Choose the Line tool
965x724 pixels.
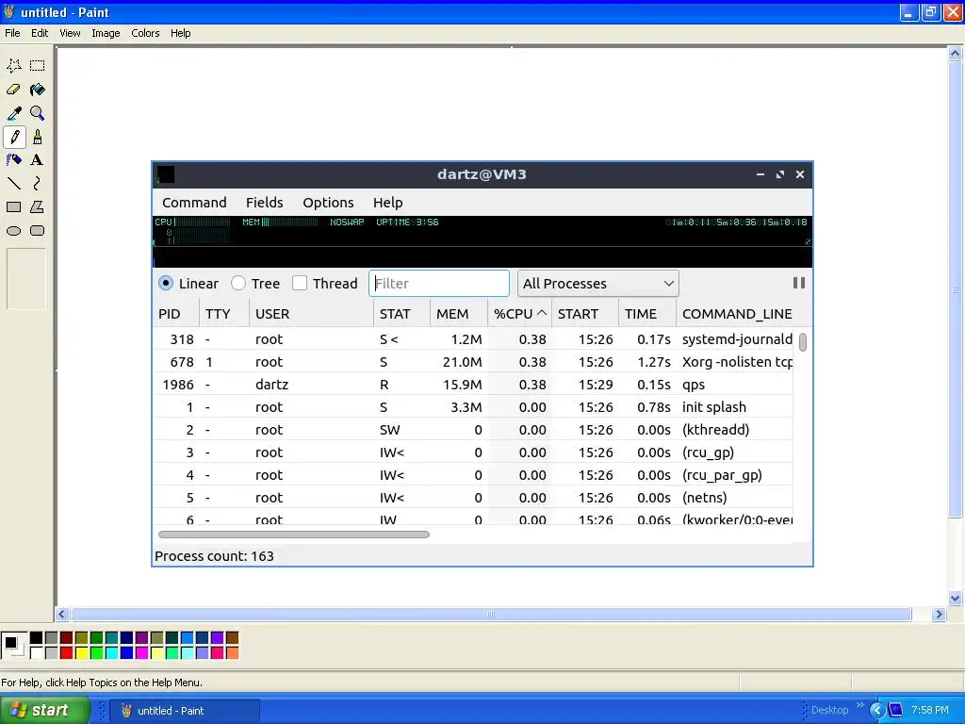tap(14, 184)
